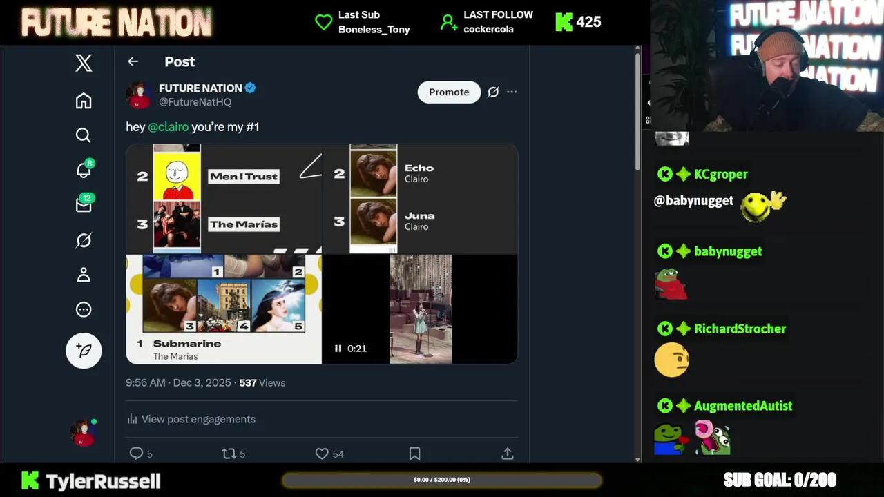The image size is (884, 497).
Task: Open More circle-ellipsis sidebar icon
Action: [x=84, y=309]
